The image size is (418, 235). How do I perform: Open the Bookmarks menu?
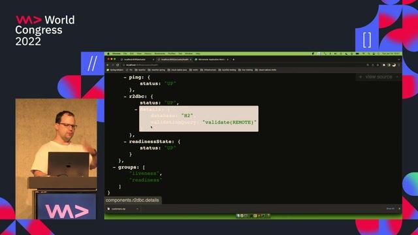(x=159, y=54)
